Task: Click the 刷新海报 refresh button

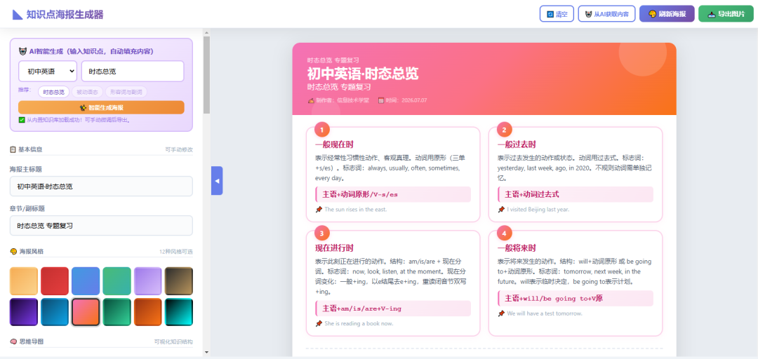Action: tap(667, 14)
